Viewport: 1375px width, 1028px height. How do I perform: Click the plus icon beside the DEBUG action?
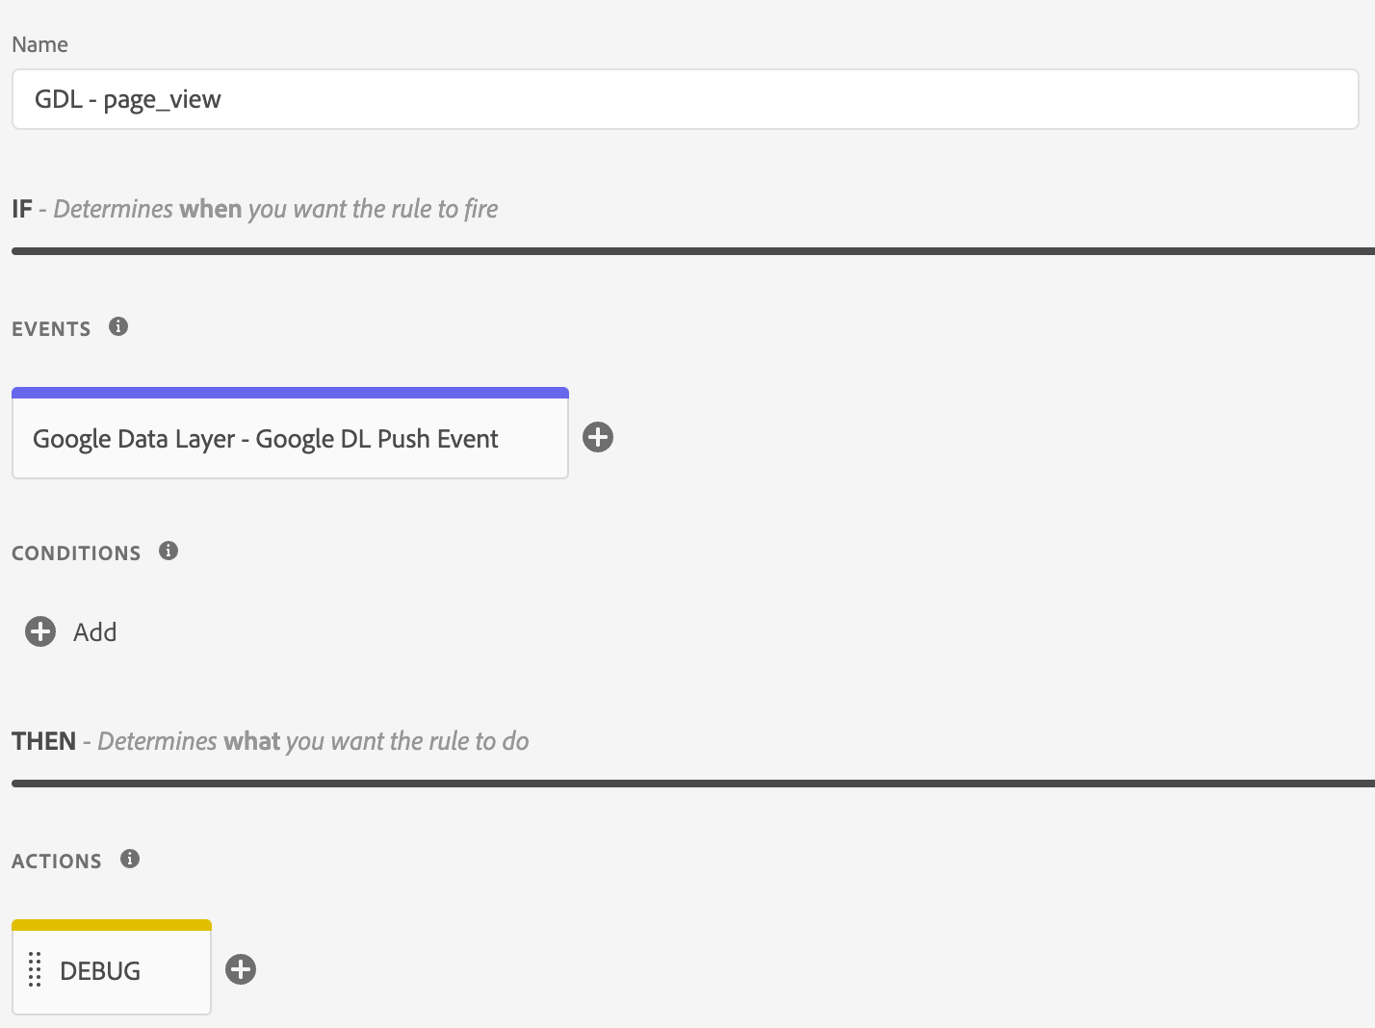tap(241, 969)
